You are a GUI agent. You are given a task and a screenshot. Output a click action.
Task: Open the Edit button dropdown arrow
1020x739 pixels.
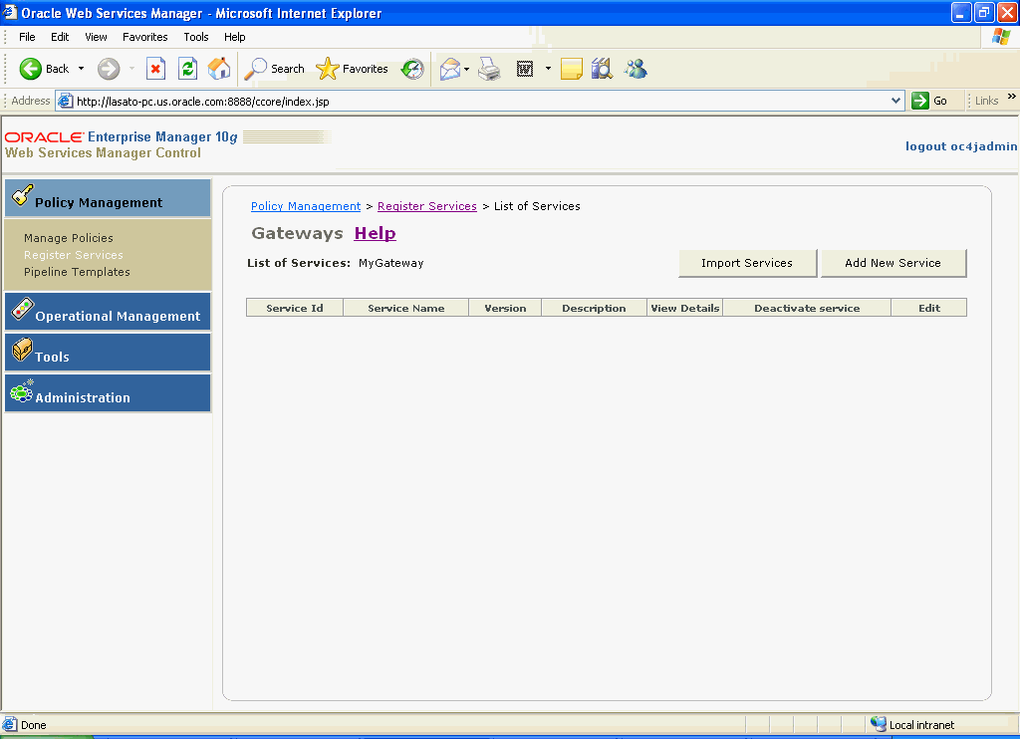[548, 69]
